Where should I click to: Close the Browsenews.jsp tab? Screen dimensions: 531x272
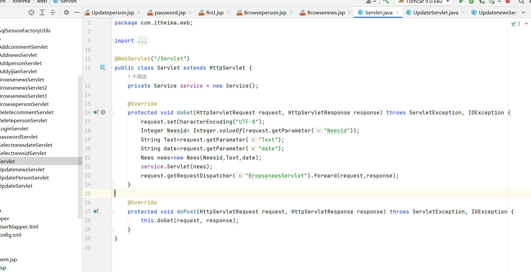coord(350,12)
